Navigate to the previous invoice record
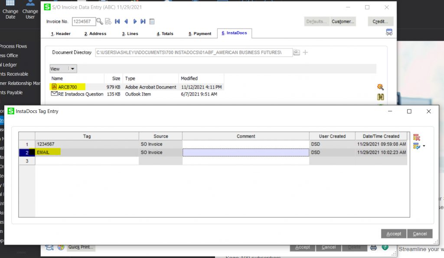Viewport: 444px width, 258px height. [126, 21]
